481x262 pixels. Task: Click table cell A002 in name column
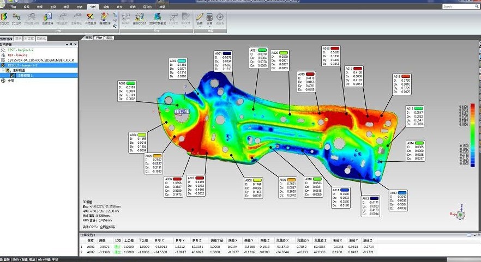point(91,252)
